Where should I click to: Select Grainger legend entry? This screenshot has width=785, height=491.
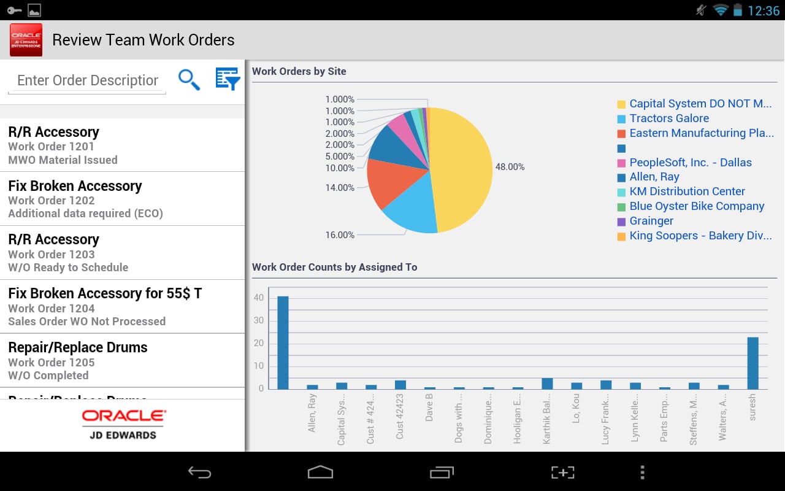pos(651,221)
